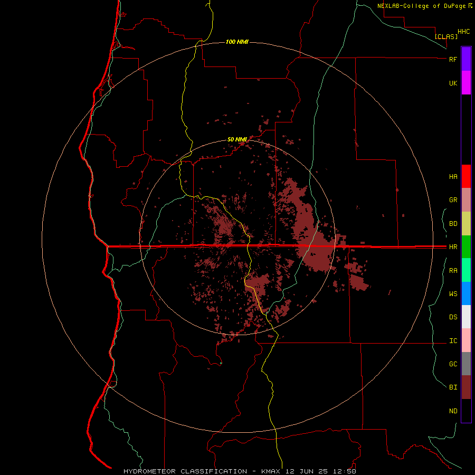Pick the mint-green RA legend swatch
Viewport: 475px width, 475px height.
pos(466,270)
